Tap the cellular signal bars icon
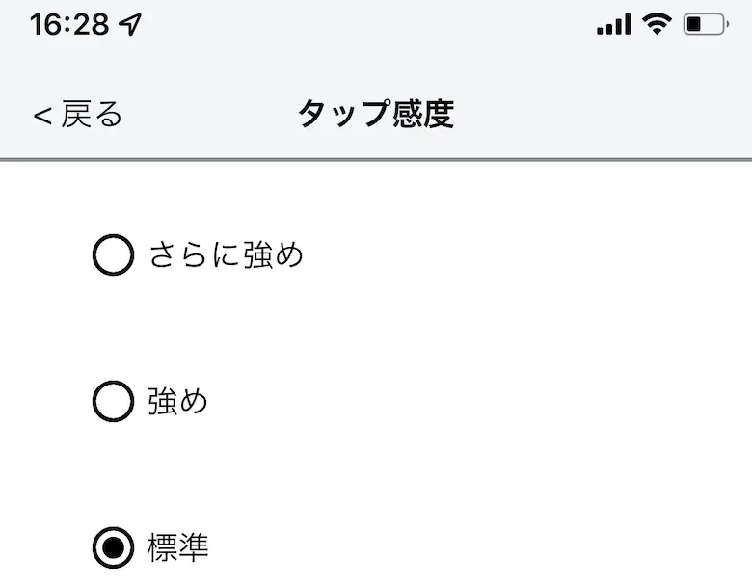752x585 pixels. click(x=613, y=25)
